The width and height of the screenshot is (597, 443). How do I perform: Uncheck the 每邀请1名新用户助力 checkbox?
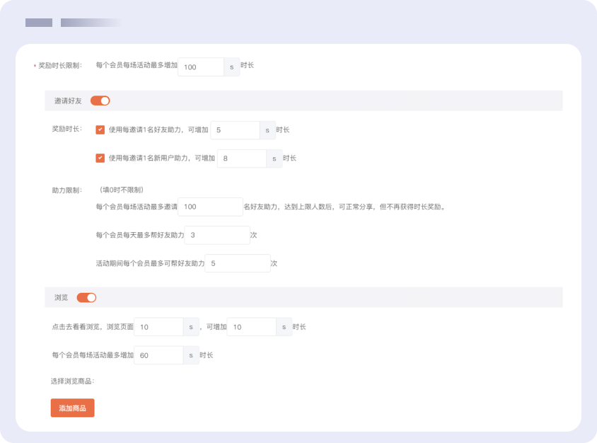pos(100,159)
